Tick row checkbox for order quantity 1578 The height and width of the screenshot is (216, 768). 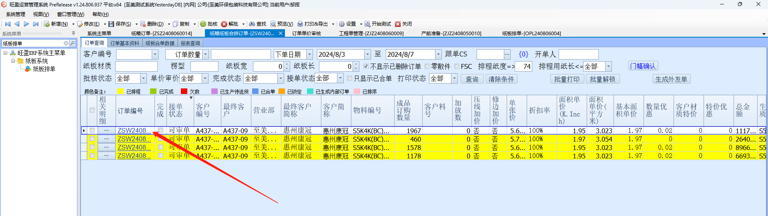(x=92, y=147)
